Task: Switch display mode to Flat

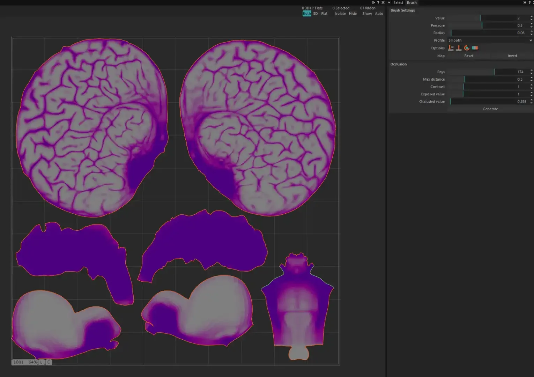Action: point(324,14)
